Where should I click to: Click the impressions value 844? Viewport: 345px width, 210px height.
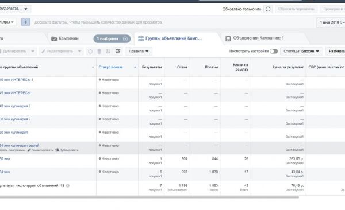pos(215,159)
